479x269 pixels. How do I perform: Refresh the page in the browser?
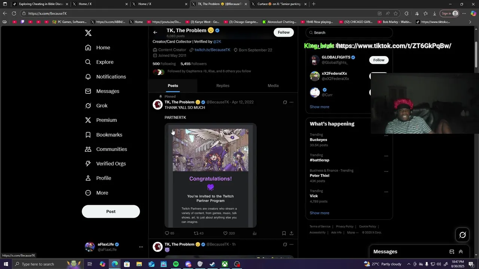(x=14, y=13)
